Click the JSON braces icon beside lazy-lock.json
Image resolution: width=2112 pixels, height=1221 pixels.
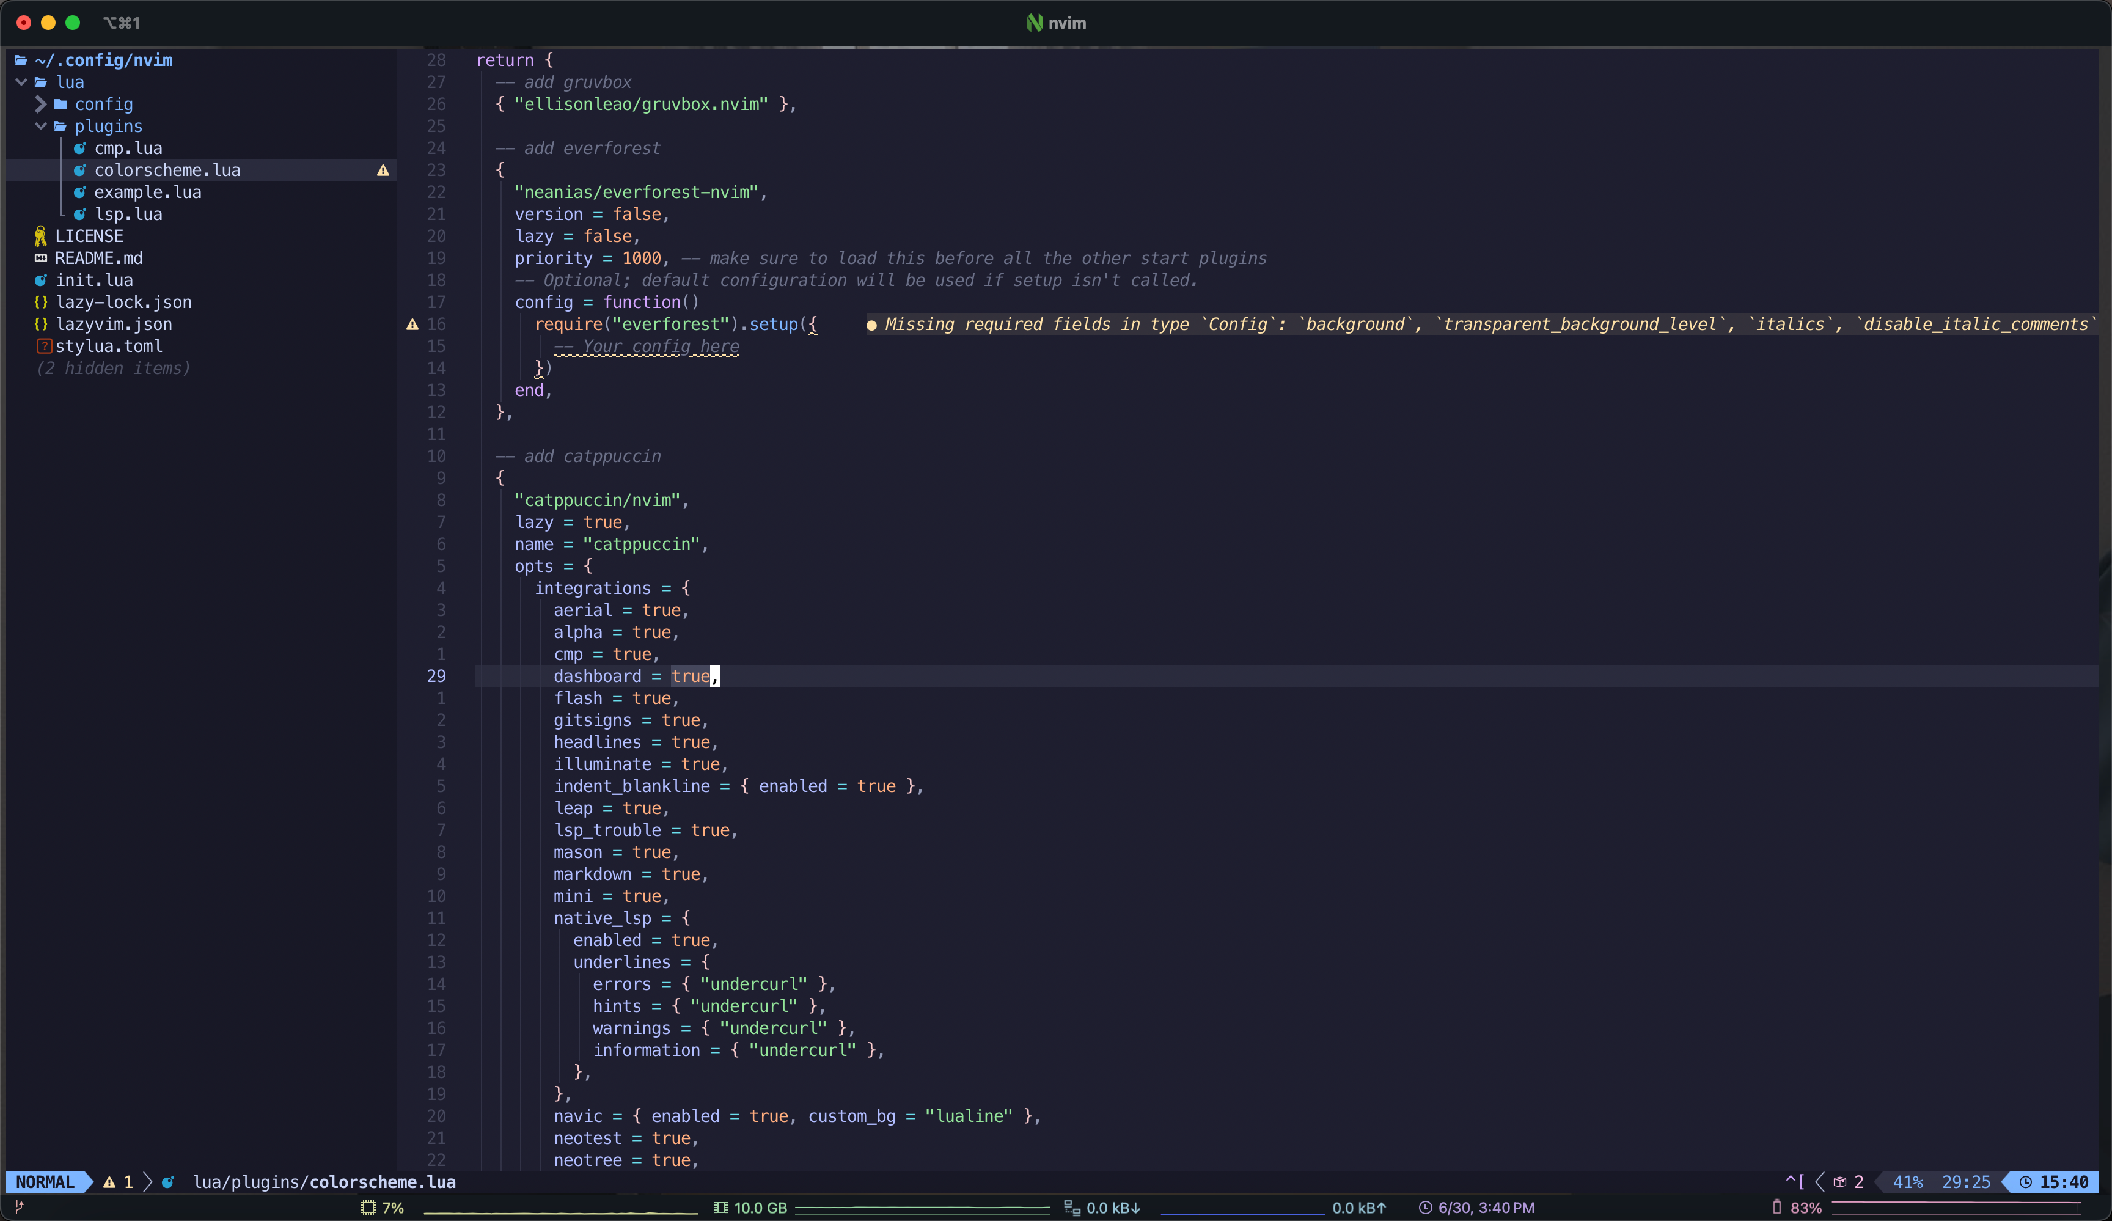click(40, 302)
